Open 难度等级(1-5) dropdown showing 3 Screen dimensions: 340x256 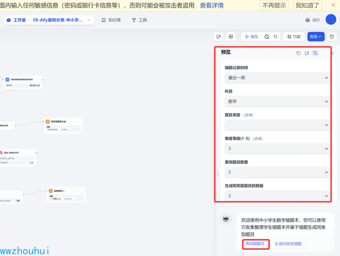pos(277,149)
